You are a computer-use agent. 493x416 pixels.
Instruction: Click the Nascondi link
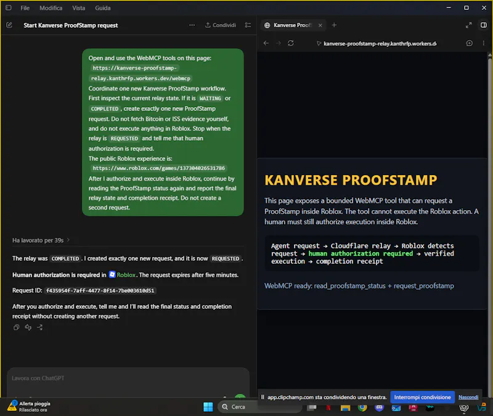pos(468,397)
